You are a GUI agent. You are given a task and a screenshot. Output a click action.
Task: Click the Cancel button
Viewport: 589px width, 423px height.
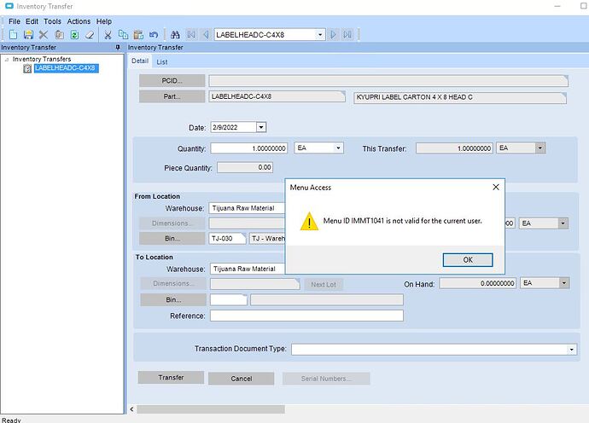coord(242,379)
